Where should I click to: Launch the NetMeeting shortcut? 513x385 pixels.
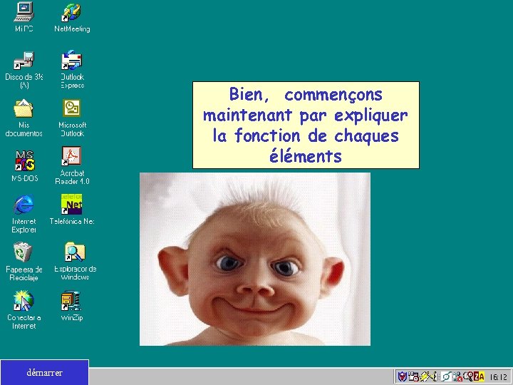click(x=72, y=17)
